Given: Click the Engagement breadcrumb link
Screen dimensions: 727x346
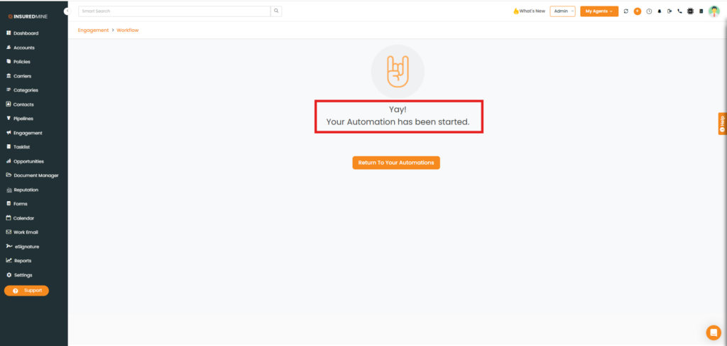Looking at the screenshot, I should coord(93,30).
